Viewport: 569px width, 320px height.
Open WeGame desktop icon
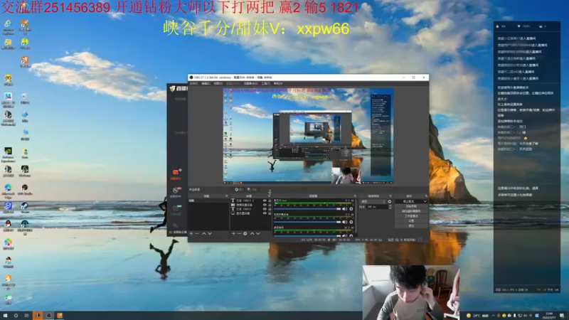[x=25, y=171]
